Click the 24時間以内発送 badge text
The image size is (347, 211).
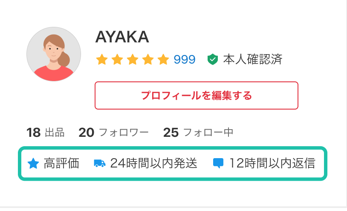(x=154, y=163)
